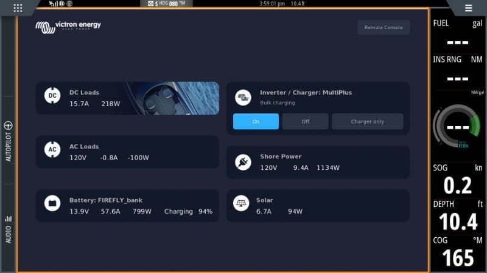This screenshot has height=273, width=487.
Task: Click the AC Loads -0.8A value
Action: click(x=109, y=158)
